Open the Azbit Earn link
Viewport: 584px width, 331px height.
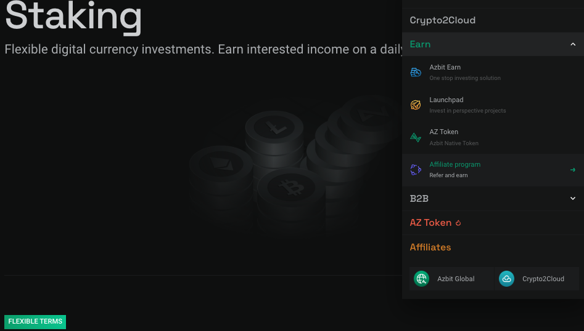point(445,68)
